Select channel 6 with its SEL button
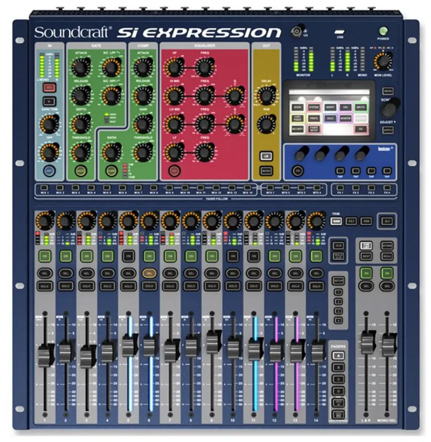This screenshot has width=431, height=442. (149, 274)
